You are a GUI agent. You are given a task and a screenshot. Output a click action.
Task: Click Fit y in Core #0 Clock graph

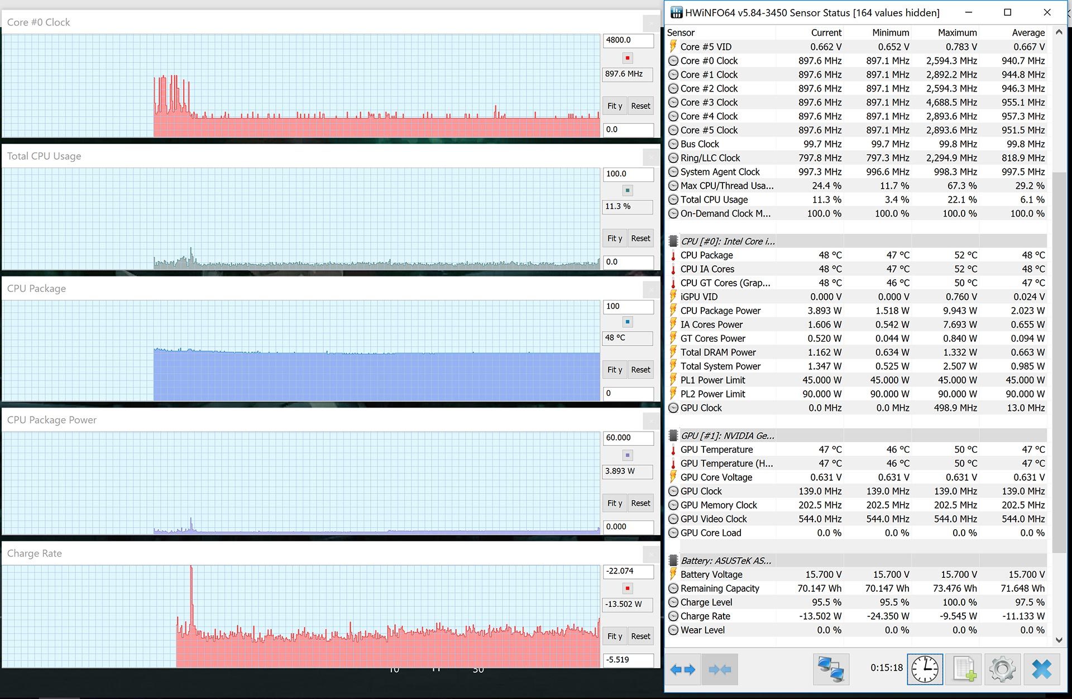[x=615, y=106]
